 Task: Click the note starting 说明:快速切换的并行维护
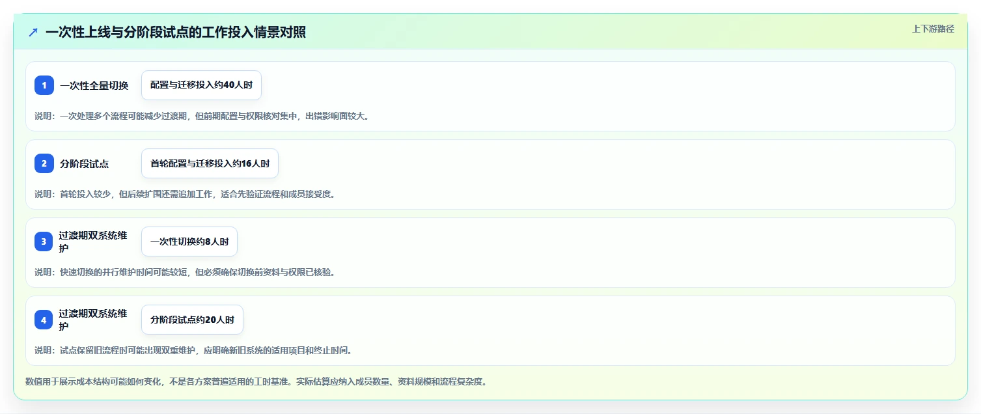[185, 272]
